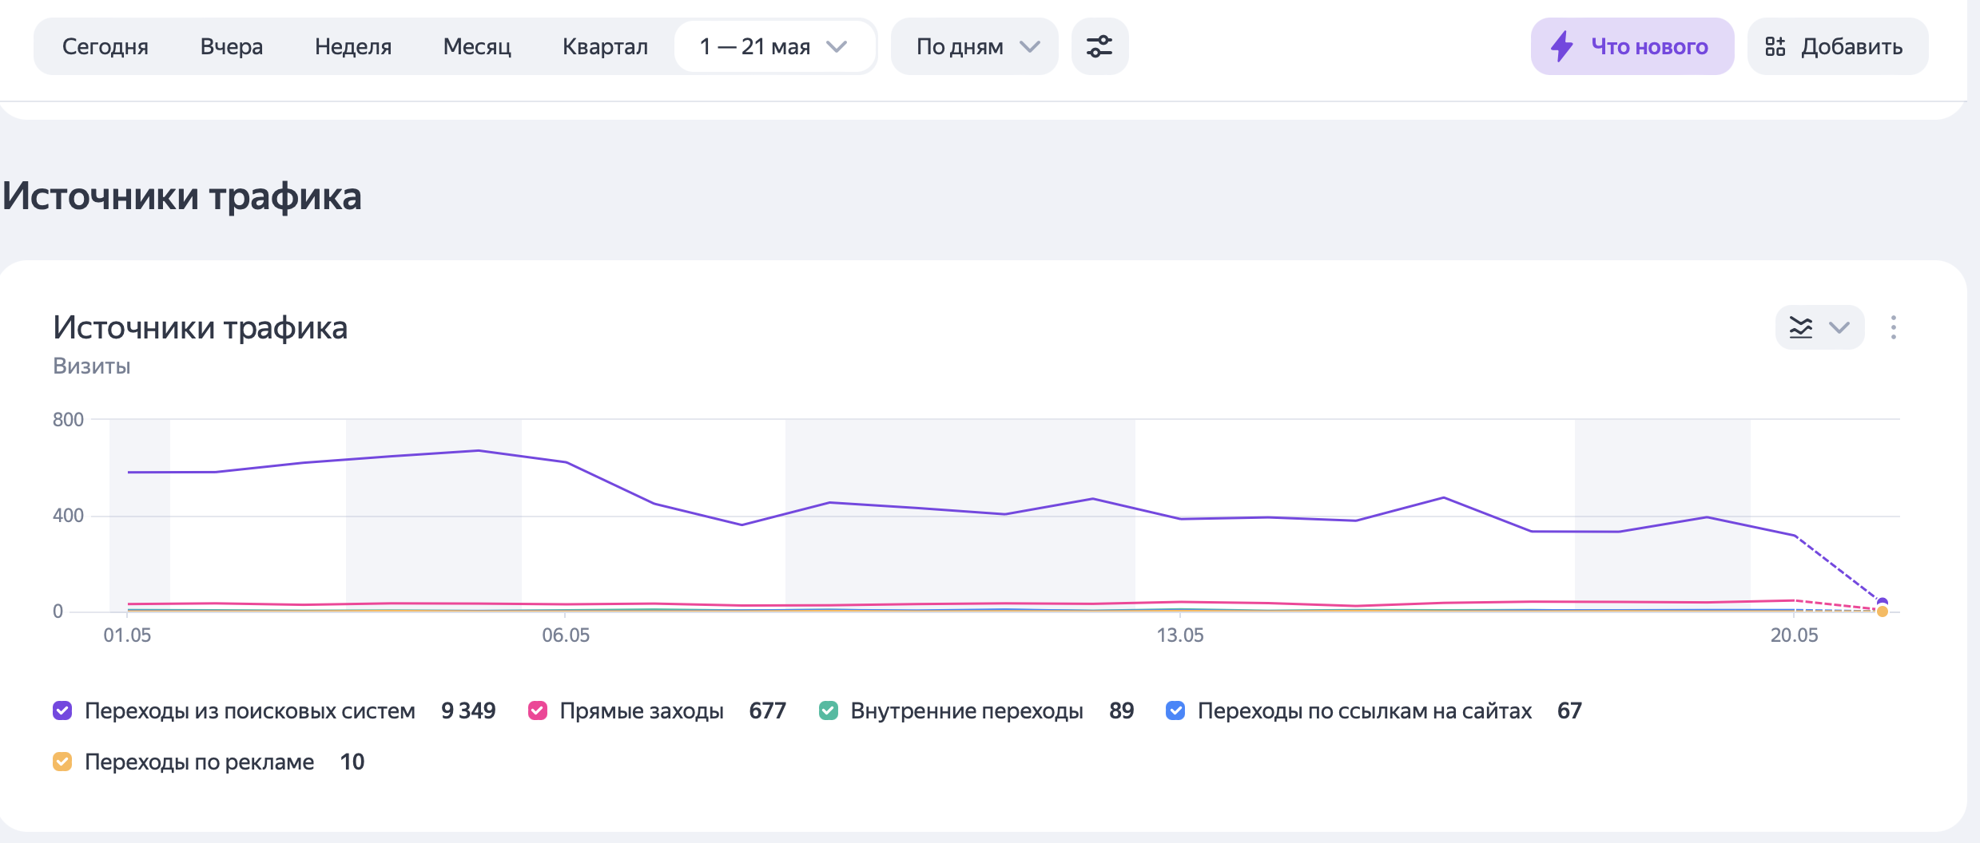Screen dimensions: 1980x843
Task: Click the lightning bolt icon in Что нового
Action: (x=1562, y=46)
